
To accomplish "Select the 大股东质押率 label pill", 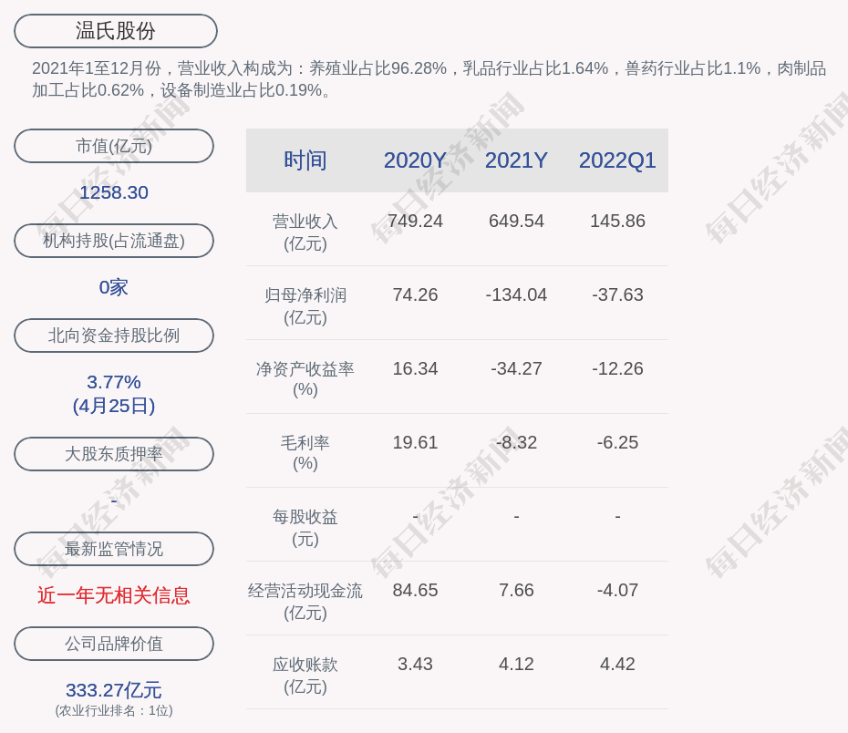I will click(114, 453).
